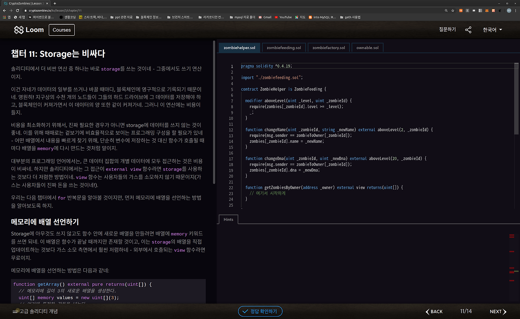Open the lesson menu hamburger icon
The height and width of the screenshot is (319, 520).
pos(15,311)
